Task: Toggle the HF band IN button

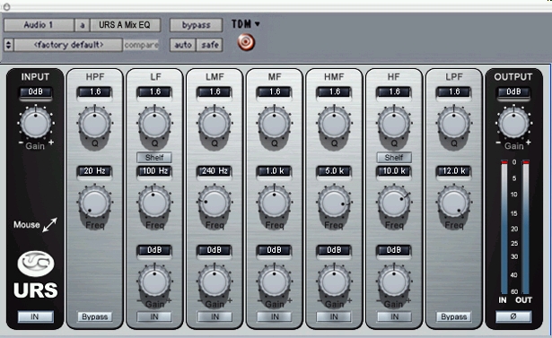Action: (x=394, y=316)
